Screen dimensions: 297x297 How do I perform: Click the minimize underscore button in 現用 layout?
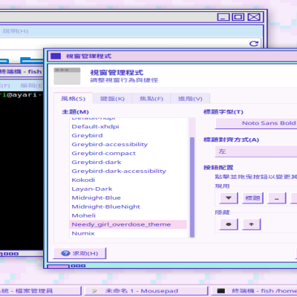coord(277,198)
